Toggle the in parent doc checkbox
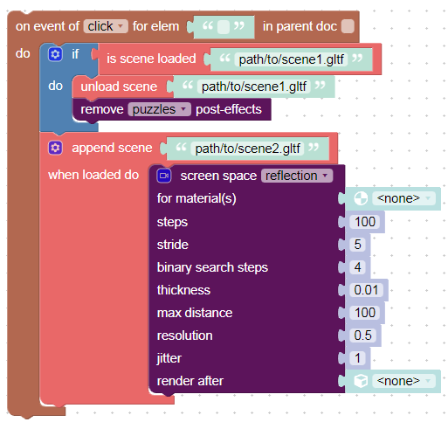This screenshot has height=422, width=448. [348, 26]
